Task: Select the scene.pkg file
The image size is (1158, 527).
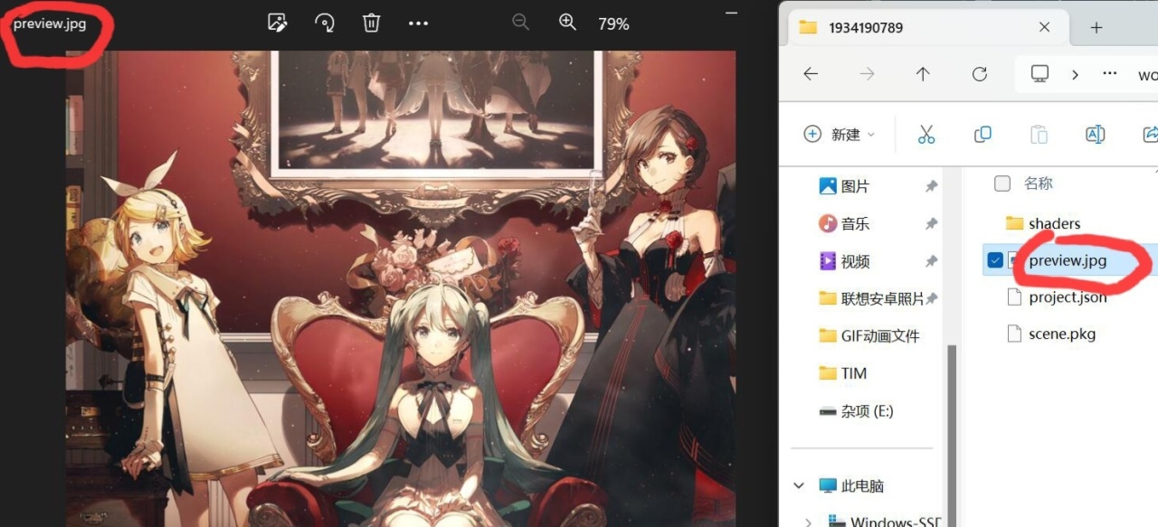Action: pyautogui.click(x=1062, y=334)
